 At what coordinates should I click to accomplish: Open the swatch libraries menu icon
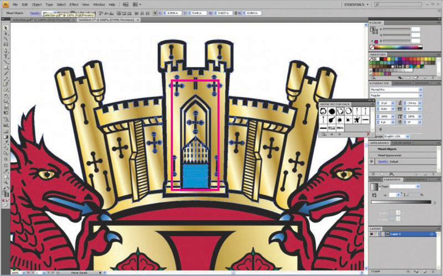(373, 78)
